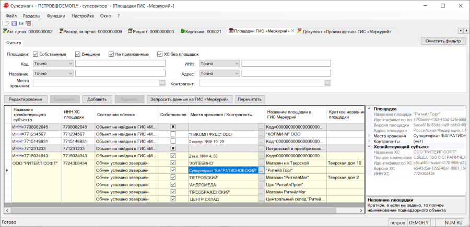Click the tab scroll left arrow

point(461,31)
